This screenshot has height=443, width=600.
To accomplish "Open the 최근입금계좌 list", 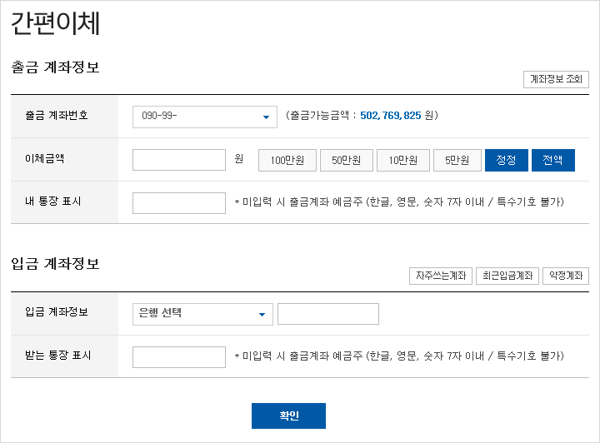I will [x=507, y=276].
